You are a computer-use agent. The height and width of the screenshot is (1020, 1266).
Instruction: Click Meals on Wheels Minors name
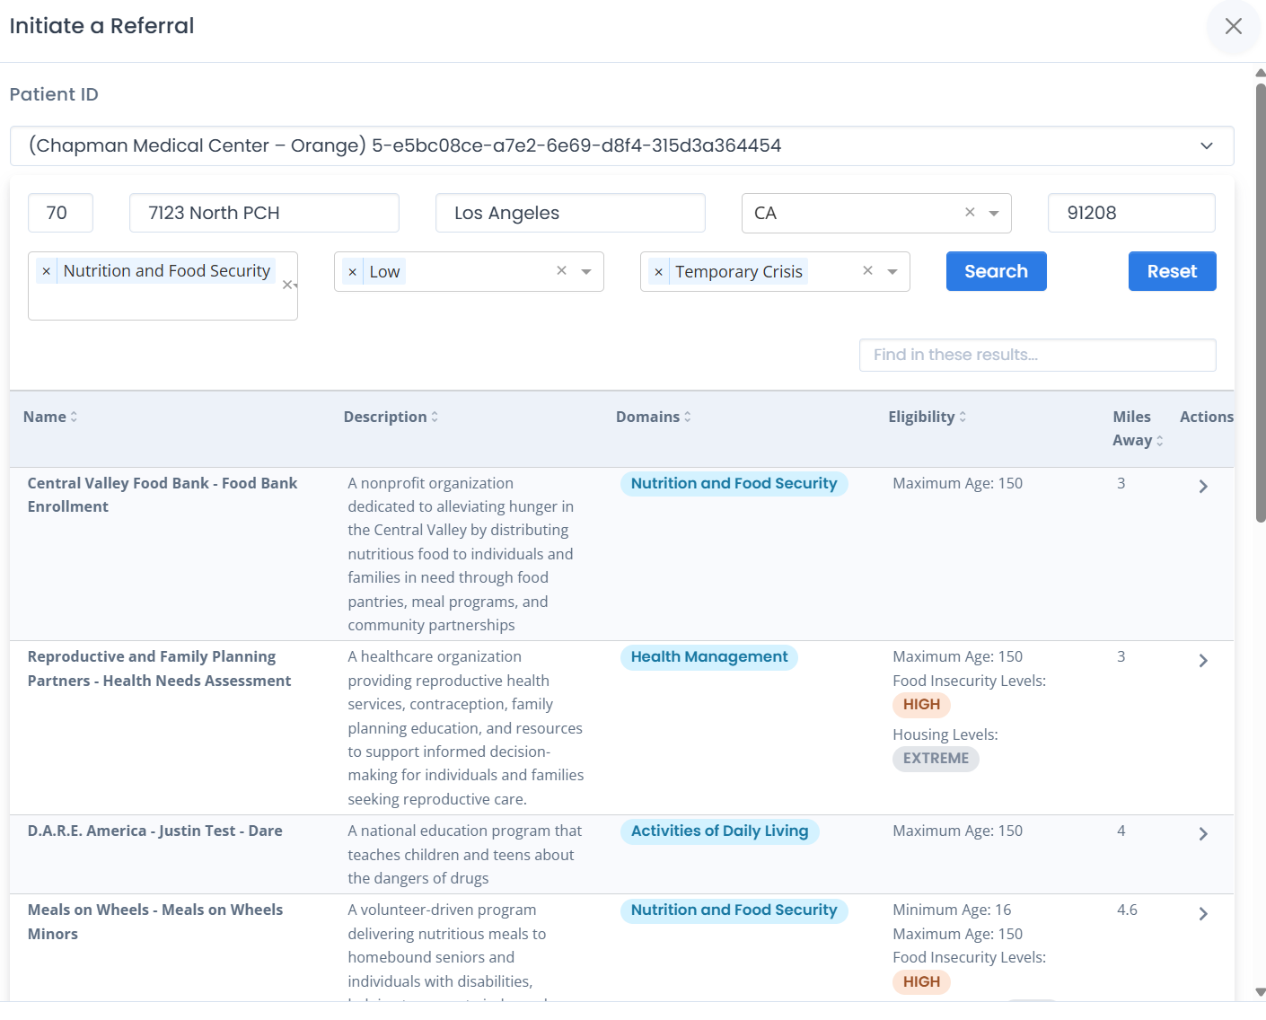pos(154,922)
